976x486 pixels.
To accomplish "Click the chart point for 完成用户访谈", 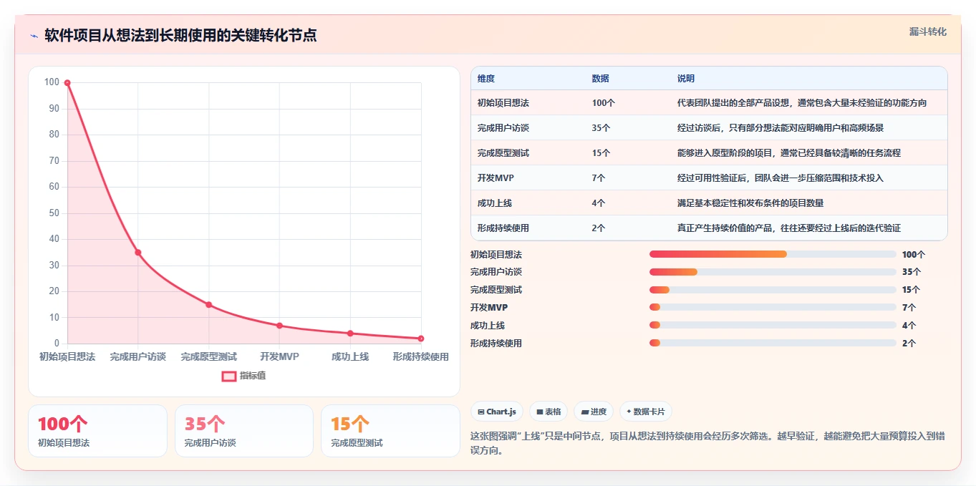I will click(x=138, y=253).
